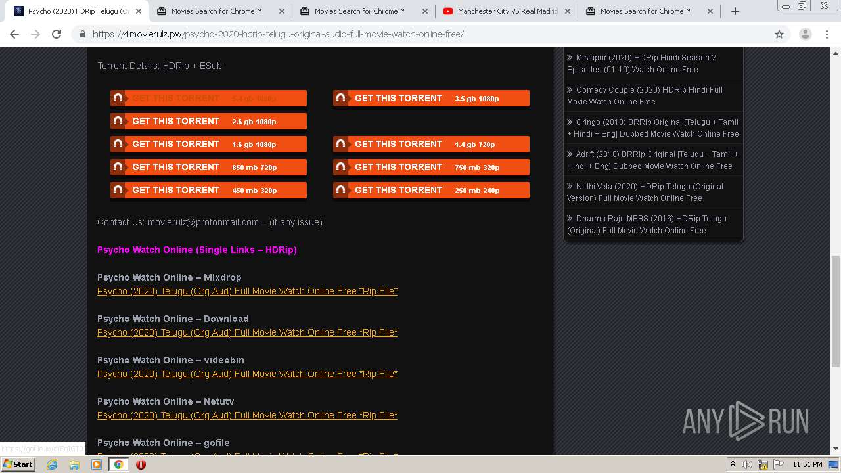Get the 2.6 gb 1080p torrent
841x473 pixels.
click(x=208, y=121)
